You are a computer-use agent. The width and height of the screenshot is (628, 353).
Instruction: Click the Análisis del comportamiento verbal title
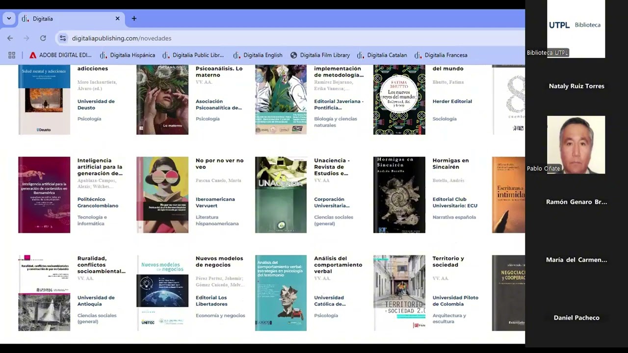[x=338, y=265]
